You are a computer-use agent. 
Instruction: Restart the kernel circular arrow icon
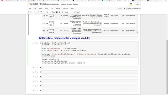(60, 12)
